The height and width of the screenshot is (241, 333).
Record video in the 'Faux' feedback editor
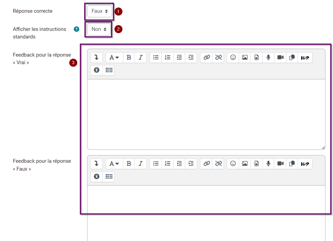(x=280, y=164)
